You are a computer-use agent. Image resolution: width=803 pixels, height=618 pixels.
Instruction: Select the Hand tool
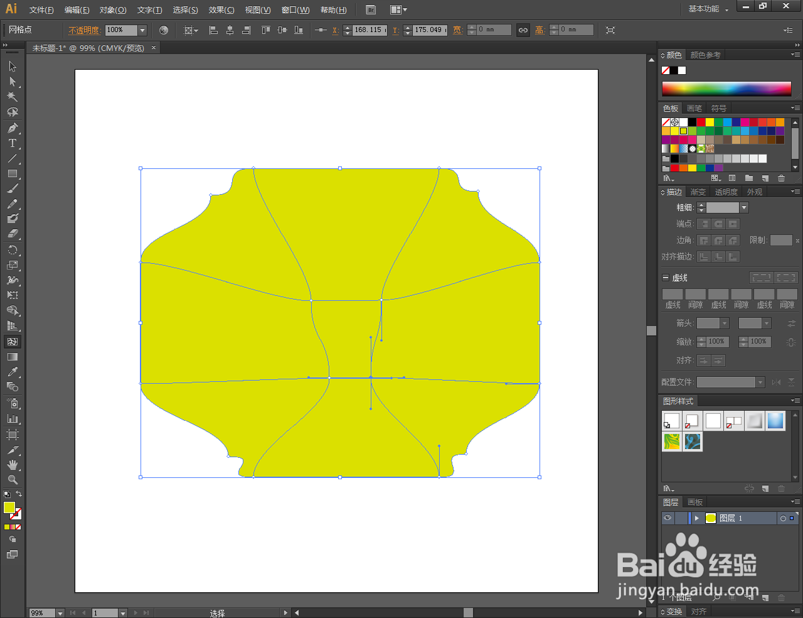(x=13, y=465)
